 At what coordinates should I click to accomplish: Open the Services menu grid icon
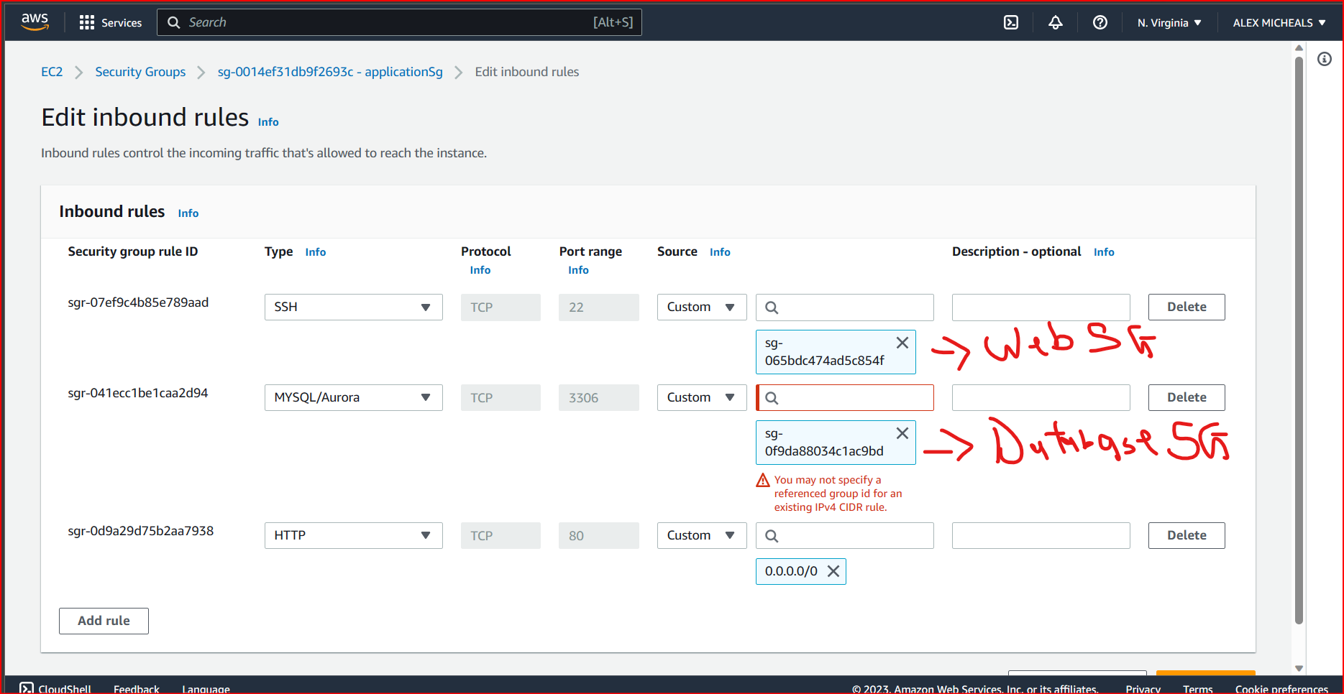(86, 22)
